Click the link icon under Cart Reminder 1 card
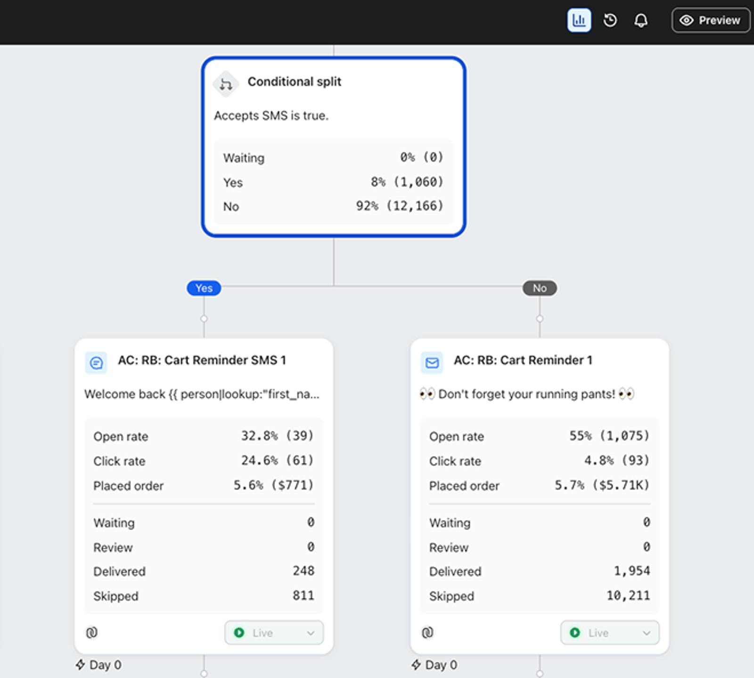The image size is (754, 678). click(x=427, y=633)
